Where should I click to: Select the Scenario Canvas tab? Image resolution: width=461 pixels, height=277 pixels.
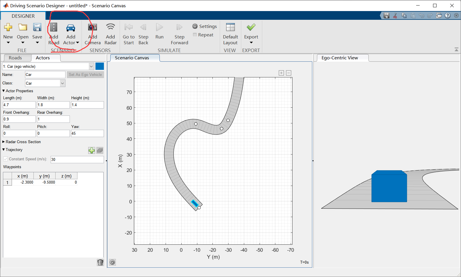click(132, 58)
